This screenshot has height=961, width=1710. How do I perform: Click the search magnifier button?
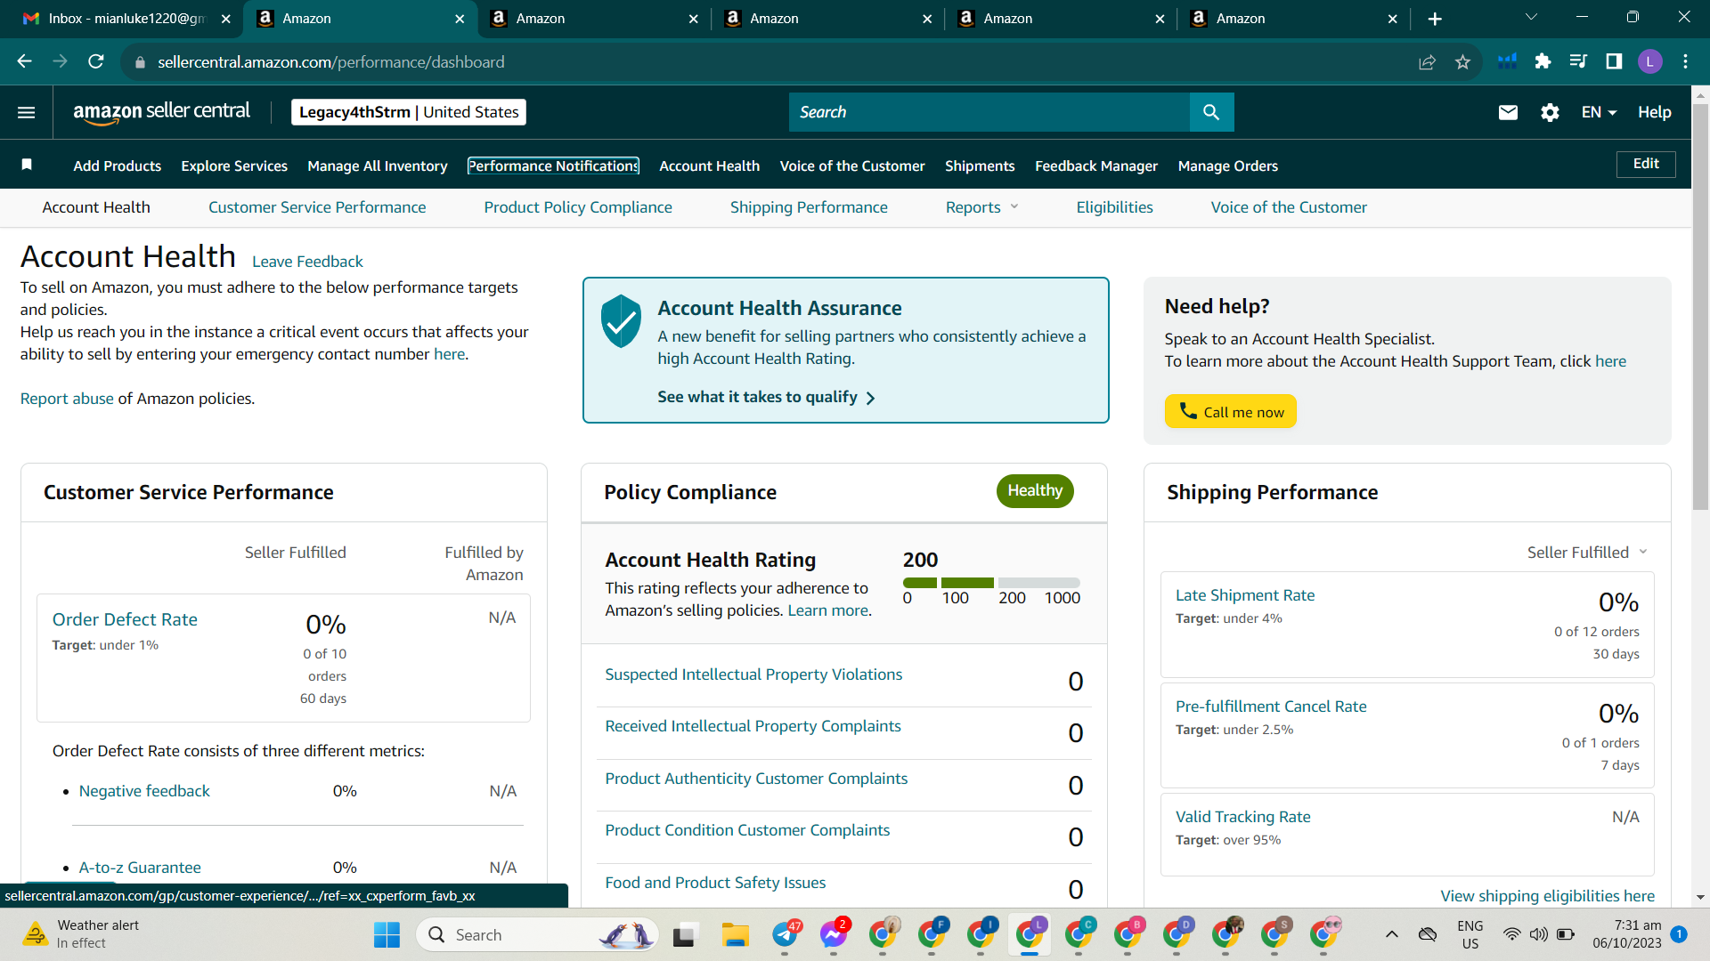tap(1211, 112)
